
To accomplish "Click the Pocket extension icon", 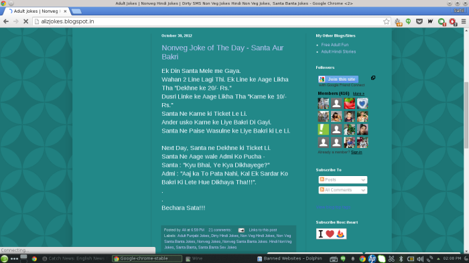I will click(419, 21).
